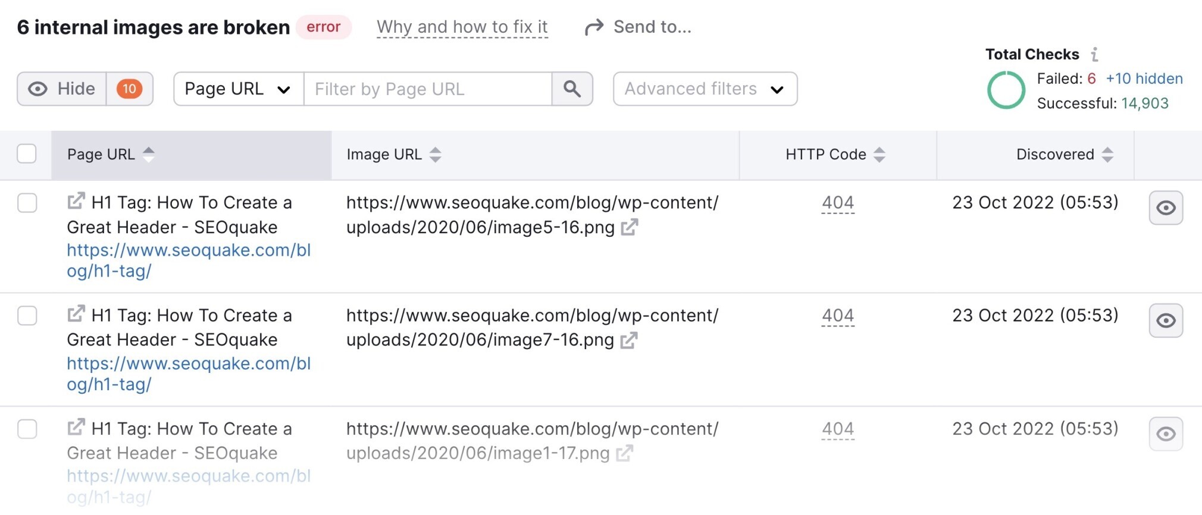1202x515 pixels.
Task: Open the Why and how to fix it link
Action: click(x=462, y=27)
